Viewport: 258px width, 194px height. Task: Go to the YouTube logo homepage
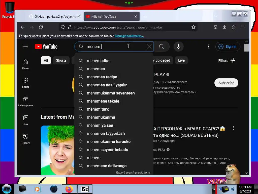(x=46, y=47)
